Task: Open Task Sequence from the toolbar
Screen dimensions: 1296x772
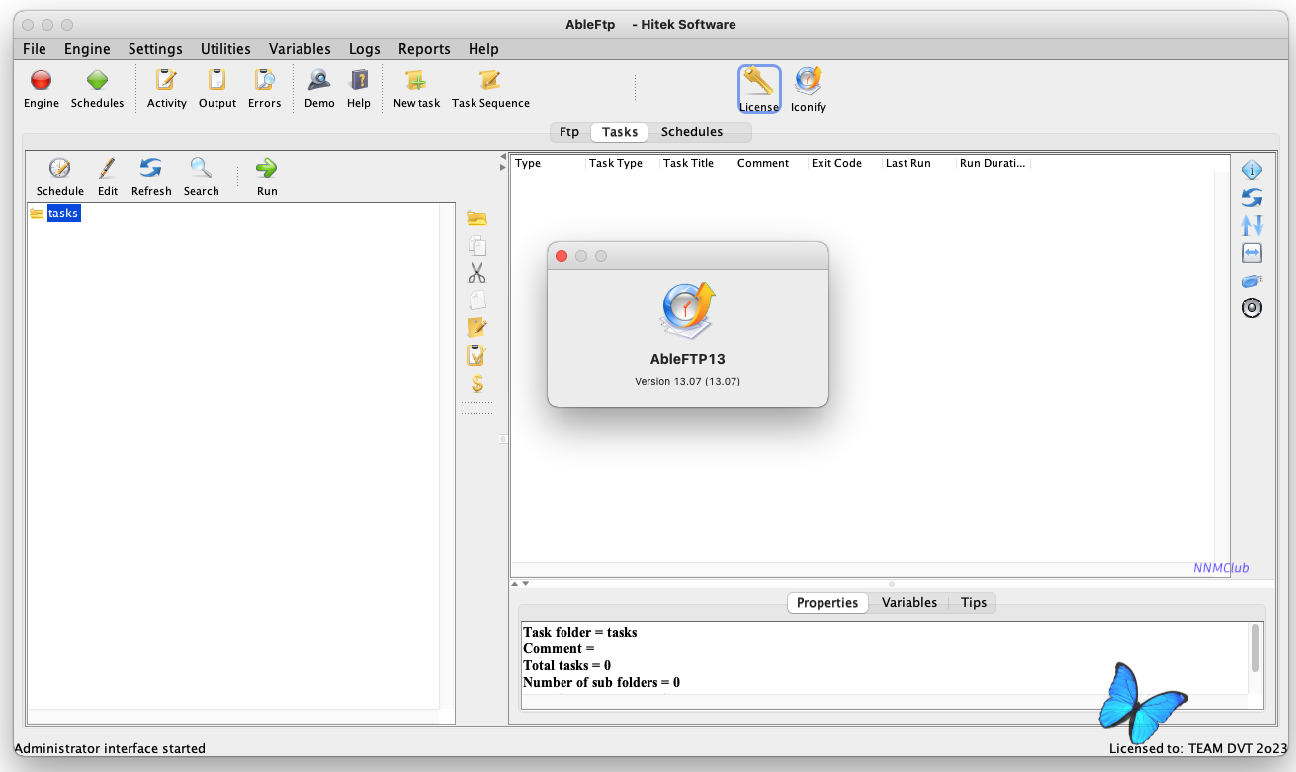Action: pos(490,81)
